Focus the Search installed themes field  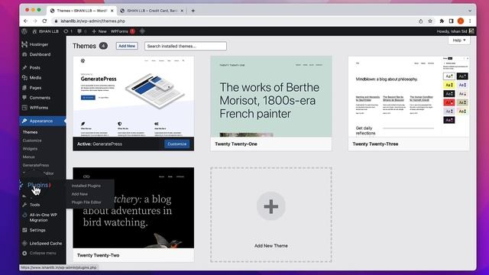(x=186, y=46)
